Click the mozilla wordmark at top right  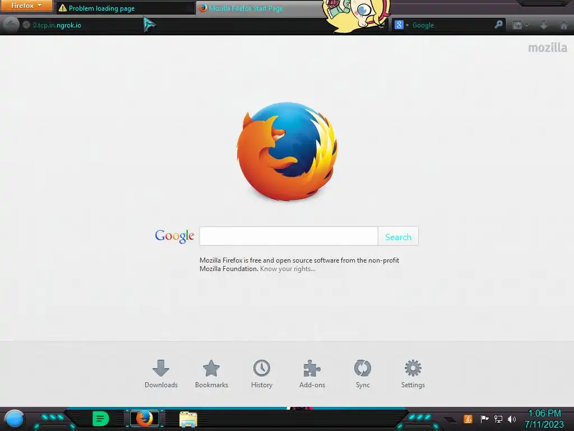(547, 48)
